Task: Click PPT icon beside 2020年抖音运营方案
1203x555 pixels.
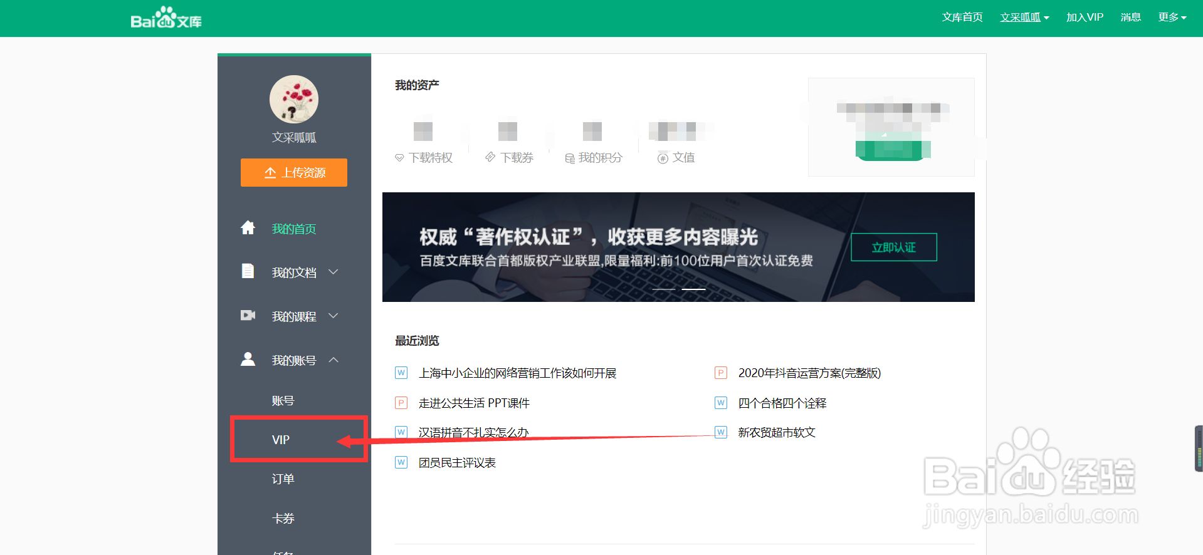Action: point(721,373)
